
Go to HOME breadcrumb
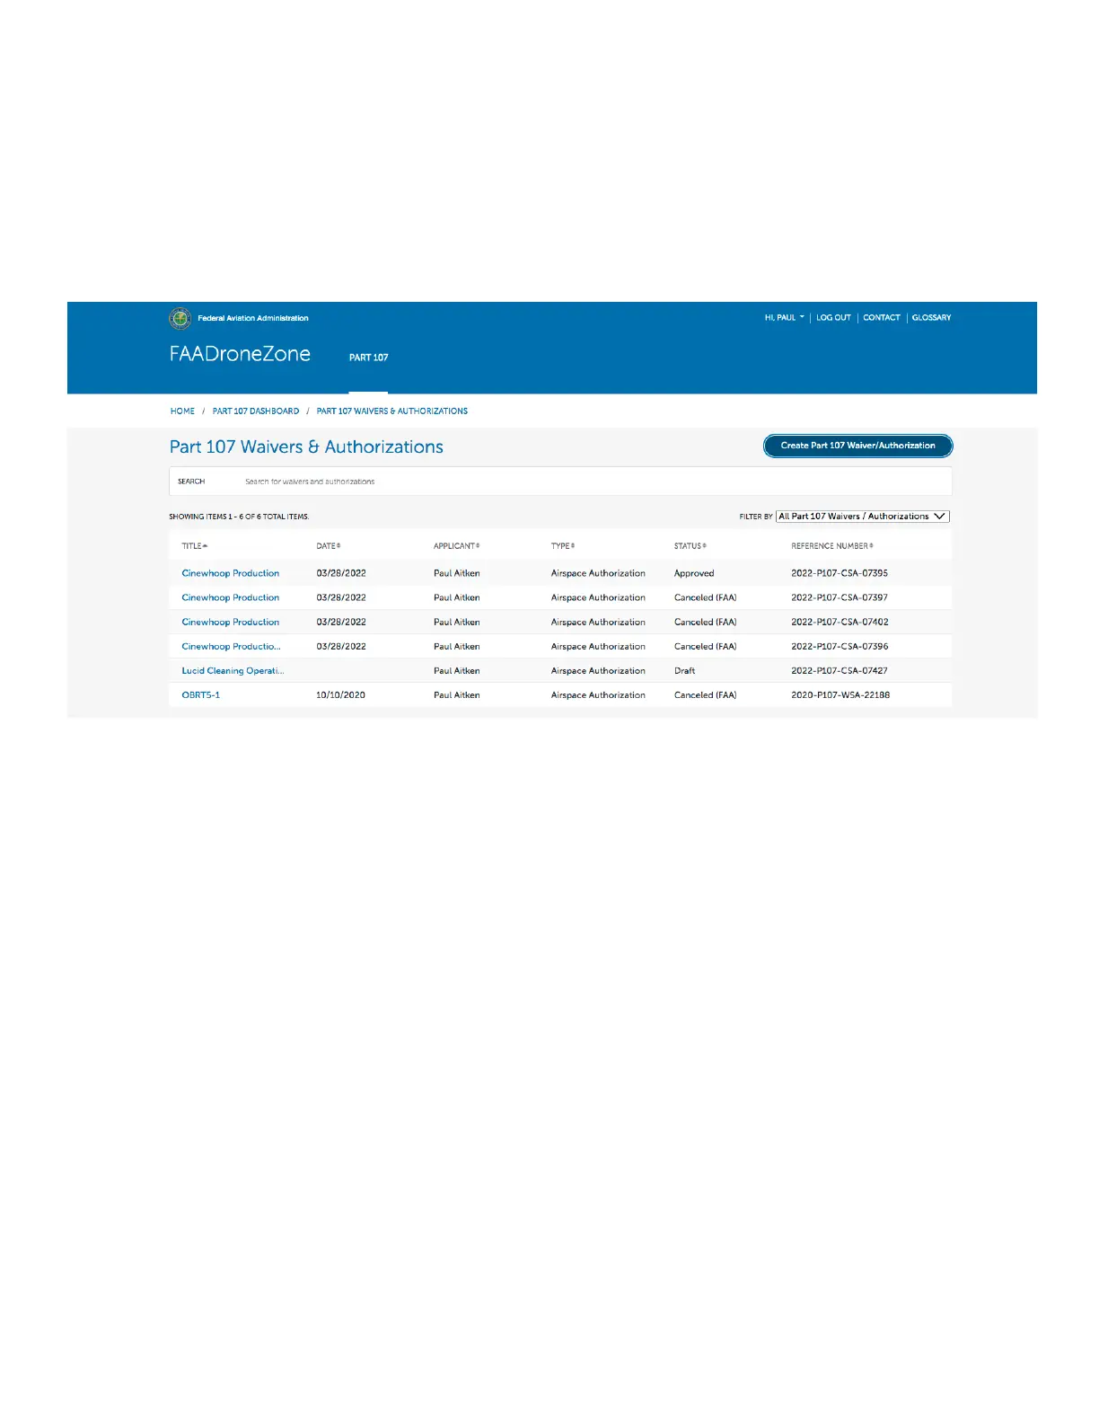[x=182, y=411]
